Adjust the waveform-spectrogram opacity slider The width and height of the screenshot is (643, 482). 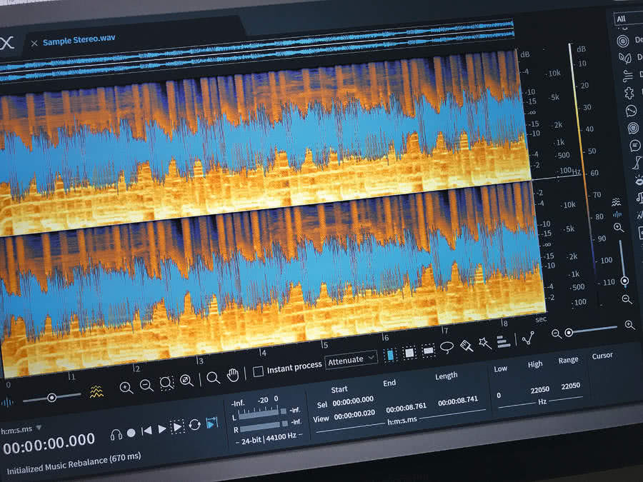point(51,397)
